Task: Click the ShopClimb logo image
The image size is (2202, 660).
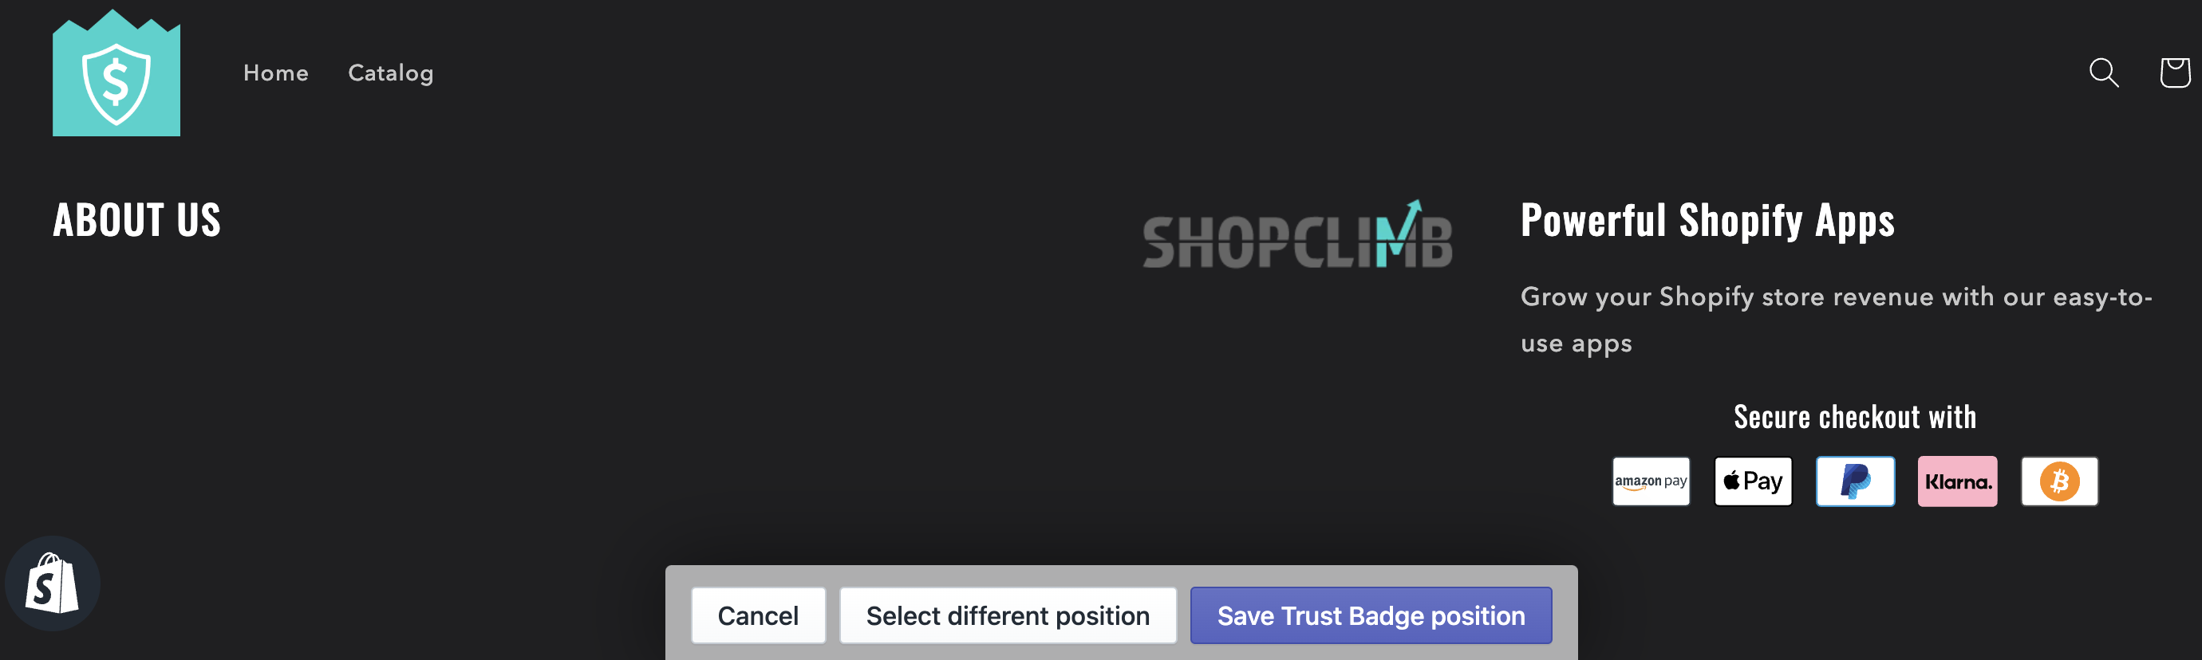Action: [x=1297, y=234]
